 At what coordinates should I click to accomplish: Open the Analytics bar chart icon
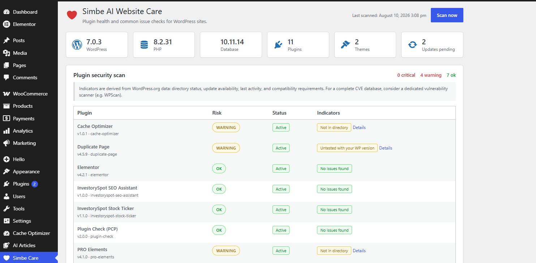pyautogui.click(x=6, y=131)
